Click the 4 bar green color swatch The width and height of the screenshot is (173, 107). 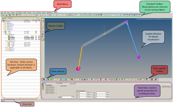(x=36, y=33)
